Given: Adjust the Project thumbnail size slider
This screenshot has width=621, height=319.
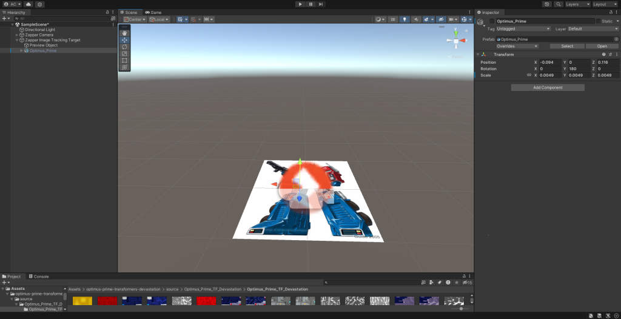Looking at the screenshot, I should click(x=461, y=309).
